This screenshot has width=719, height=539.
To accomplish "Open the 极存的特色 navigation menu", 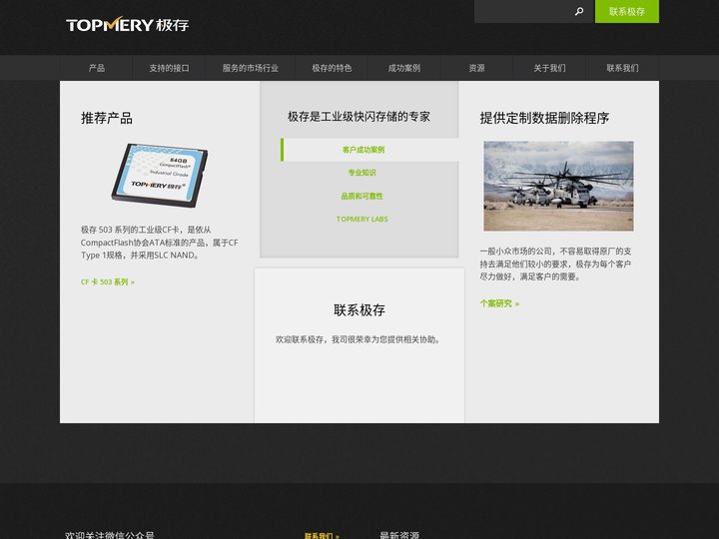I will click(x=332, y=68).
